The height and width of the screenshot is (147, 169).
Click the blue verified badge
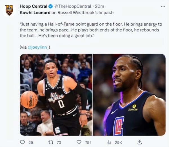[50, 6]
